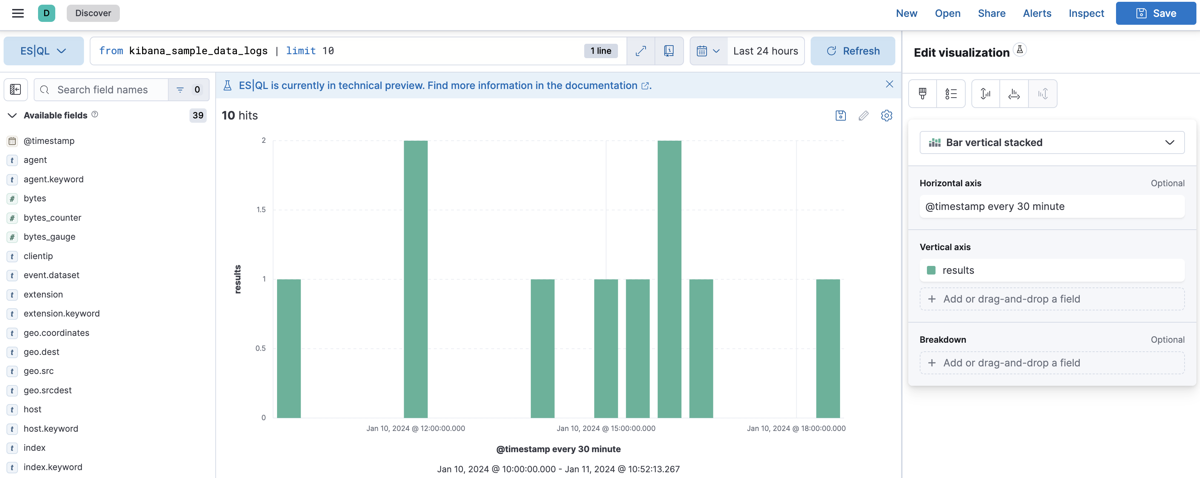The width and height of the screenshot is (1200, 478).
Task: Select the extension field
Action: point(43,294)
